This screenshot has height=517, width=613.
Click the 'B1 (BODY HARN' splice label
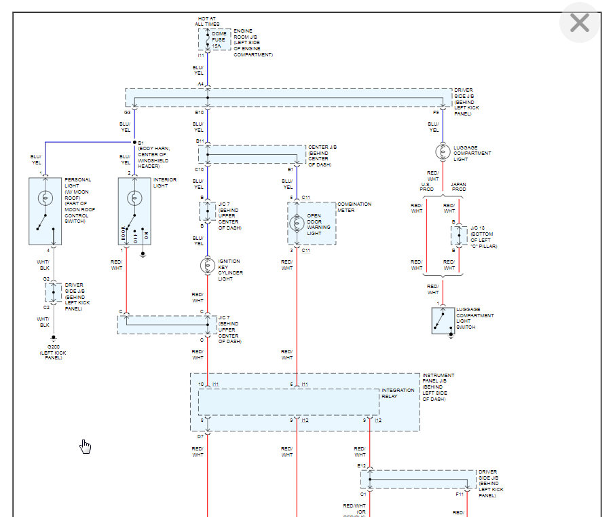pos(153,146)
